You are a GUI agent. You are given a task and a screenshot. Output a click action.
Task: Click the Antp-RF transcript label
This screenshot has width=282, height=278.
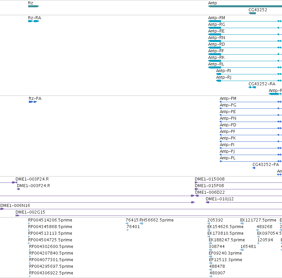pyautogui.click(x=216, y=51)
